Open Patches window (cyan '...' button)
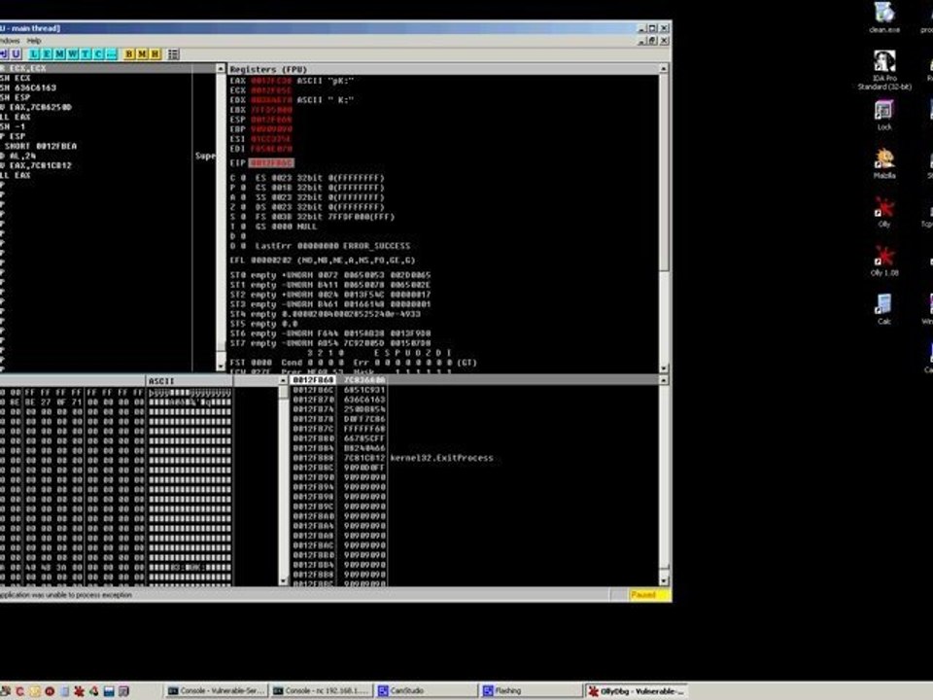The height and width of the screenshot is (700, 933). [111, 54]
